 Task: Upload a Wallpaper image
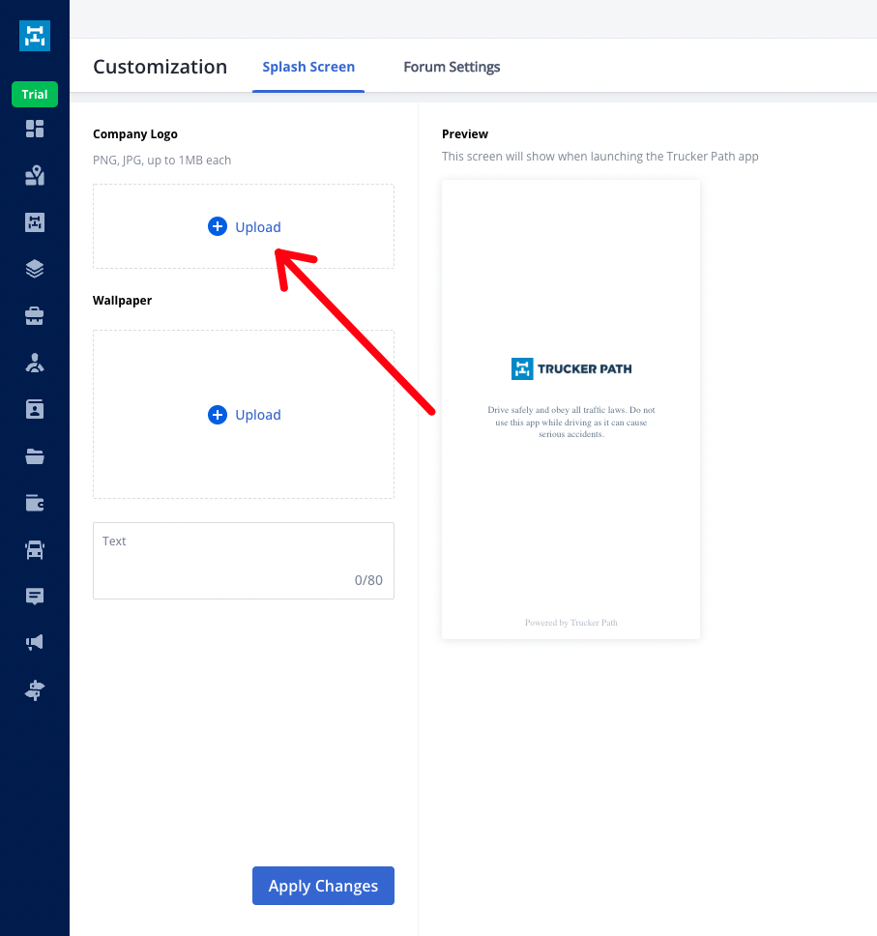(x=244, y=415)
